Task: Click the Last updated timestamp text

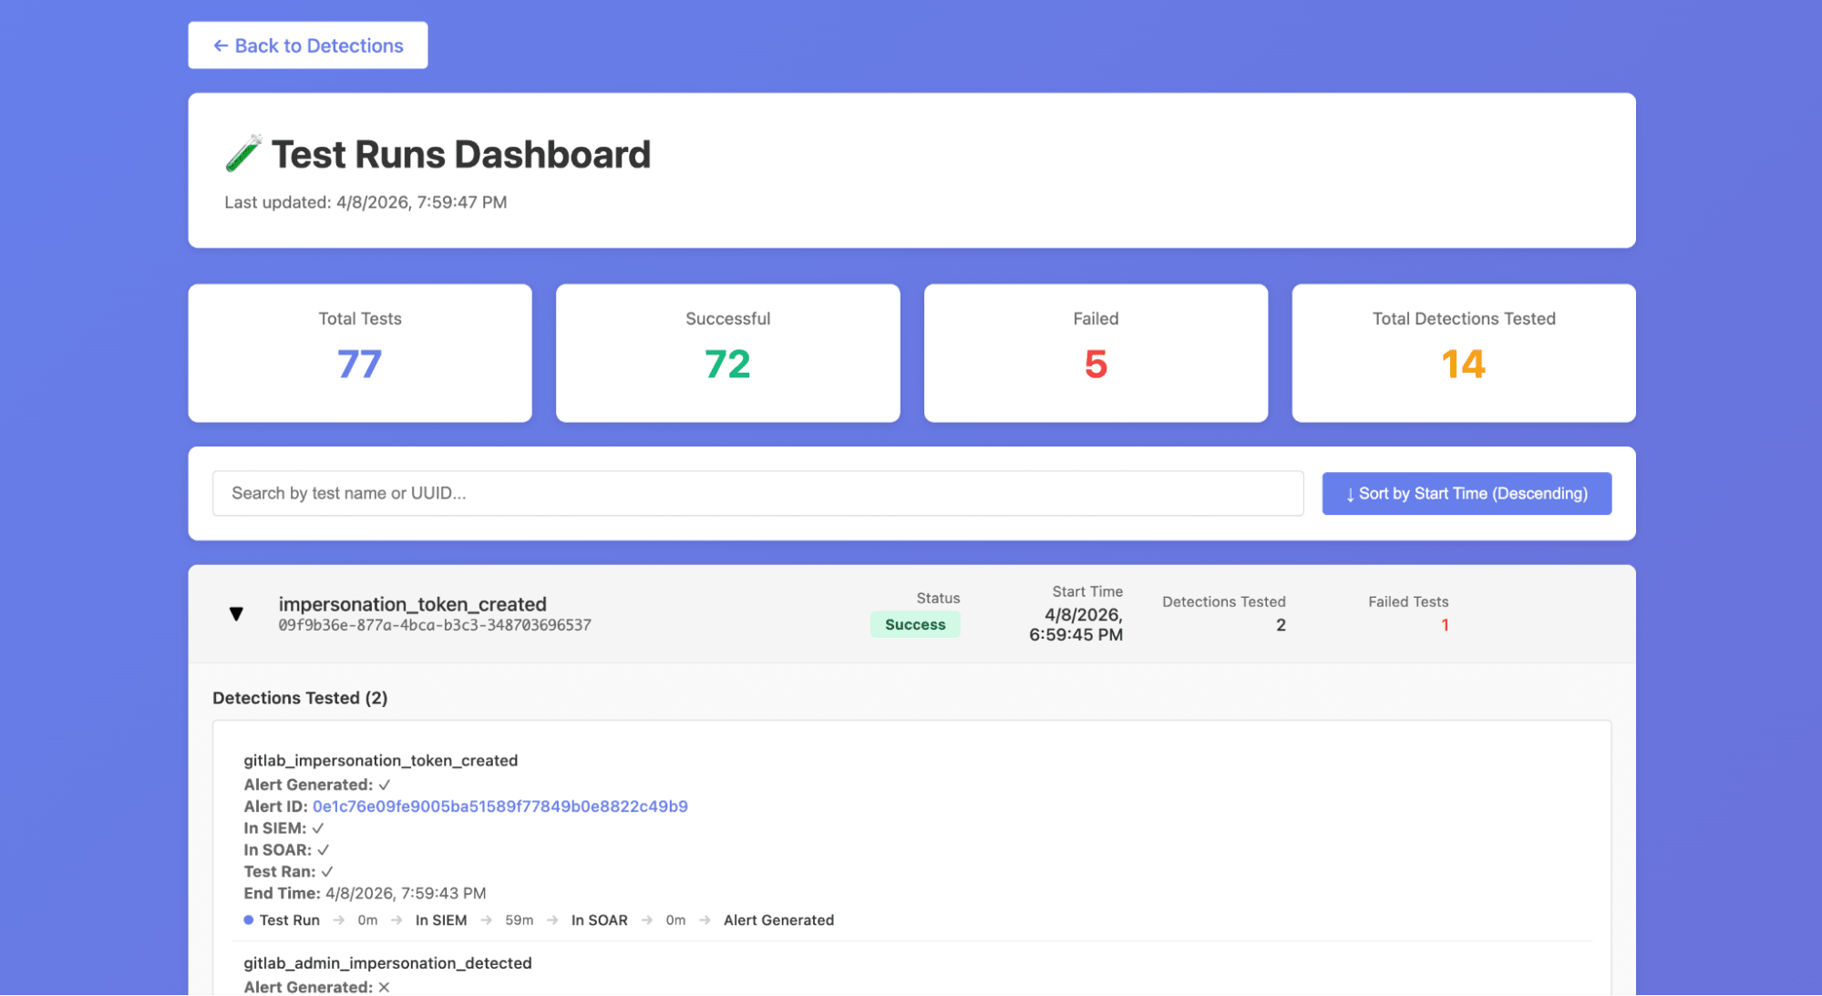Action: 365,202
